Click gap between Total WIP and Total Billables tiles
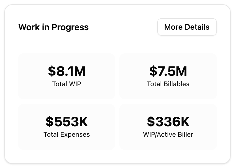 (117, 76)
